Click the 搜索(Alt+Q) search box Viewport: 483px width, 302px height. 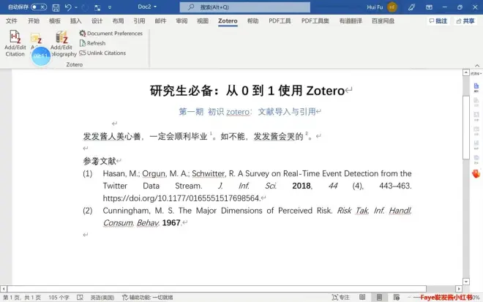click(x=245, y=7)
